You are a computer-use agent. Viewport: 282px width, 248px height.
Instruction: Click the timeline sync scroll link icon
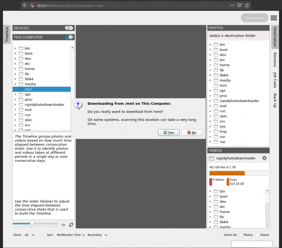coord(71,225)
